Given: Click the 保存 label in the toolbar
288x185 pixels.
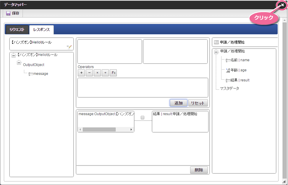Looking at the screenshot, I should tap(16, 13).
